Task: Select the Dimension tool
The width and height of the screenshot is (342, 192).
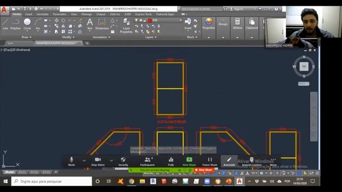Action: tap(102, 24)
